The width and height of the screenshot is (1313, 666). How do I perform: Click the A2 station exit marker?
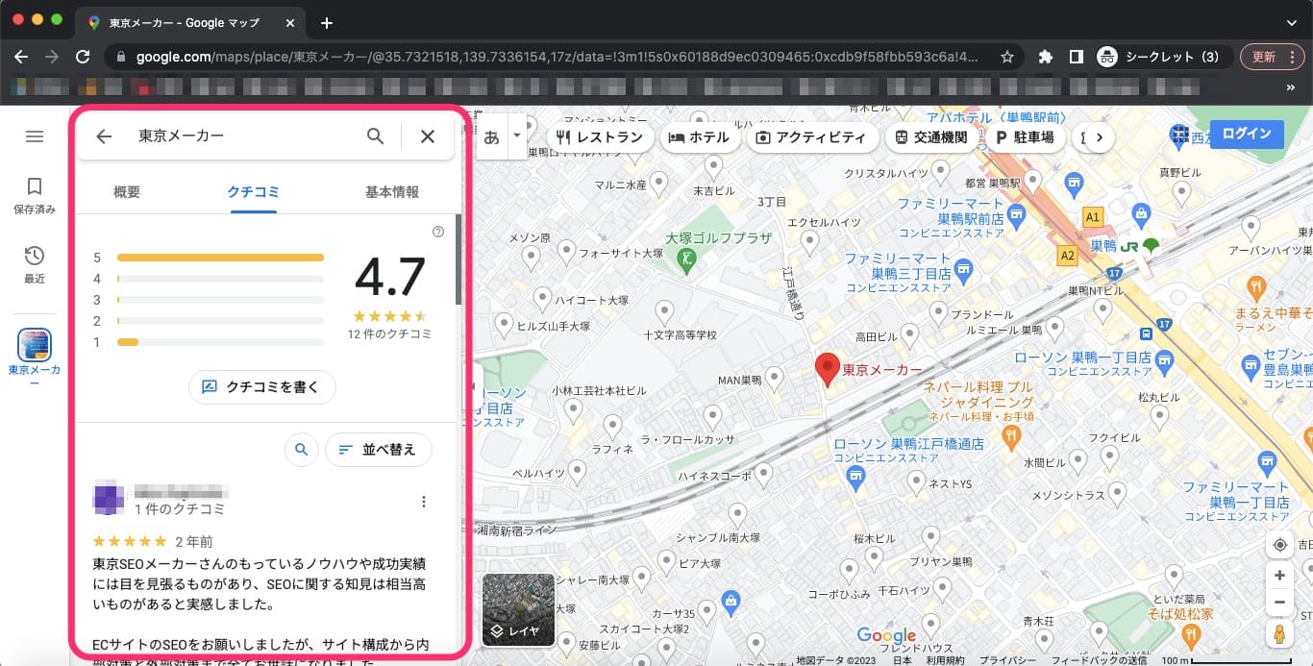(1067, 256)
